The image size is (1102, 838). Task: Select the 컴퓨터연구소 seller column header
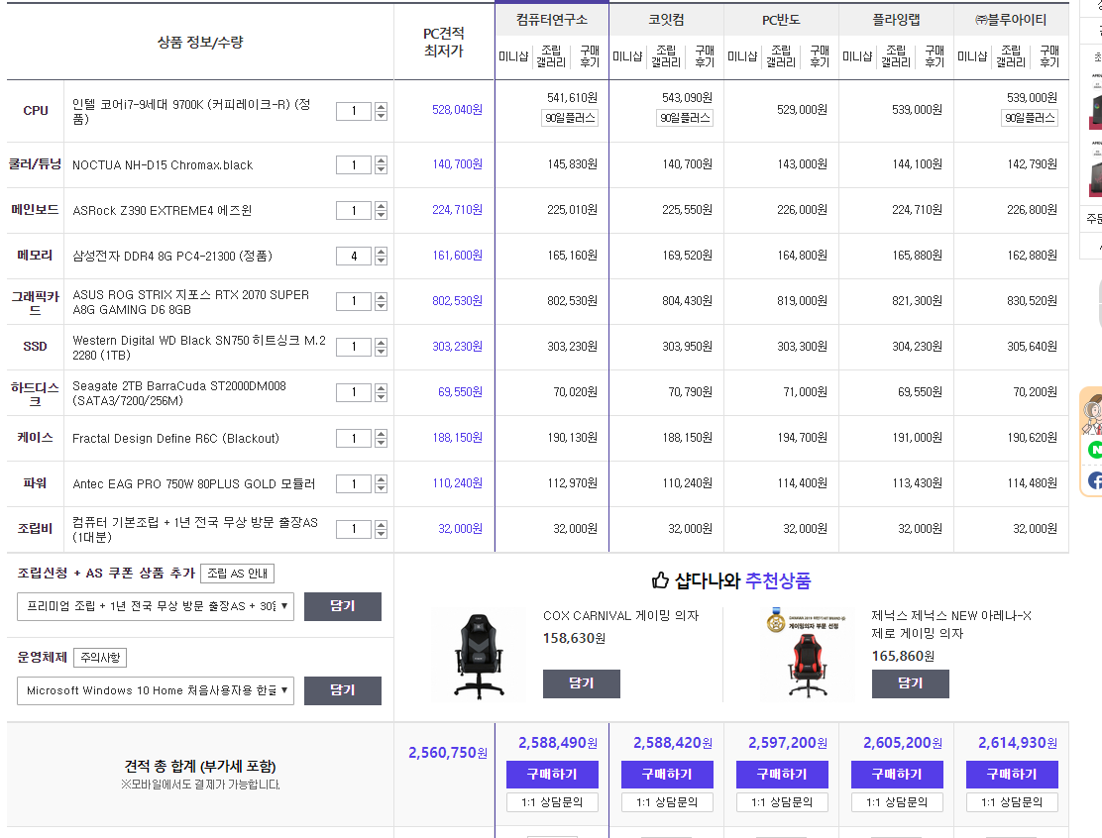tap(552, 20)
